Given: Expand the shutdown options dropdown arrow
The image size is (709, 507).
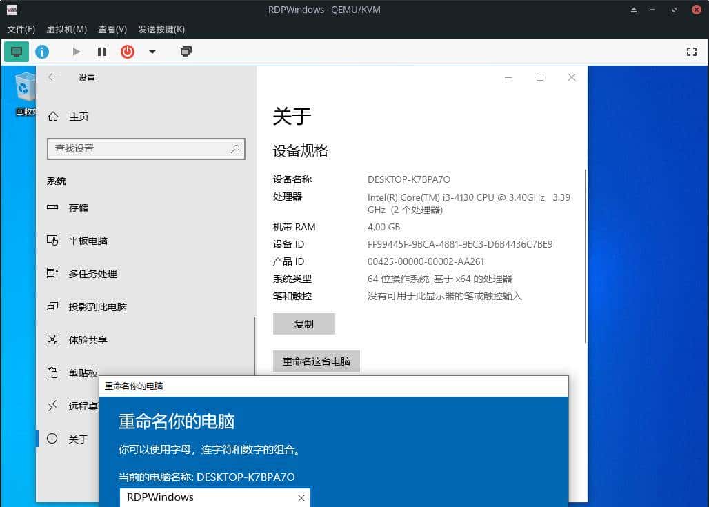Looking at the screenshot, I should (x=152, y=51).
